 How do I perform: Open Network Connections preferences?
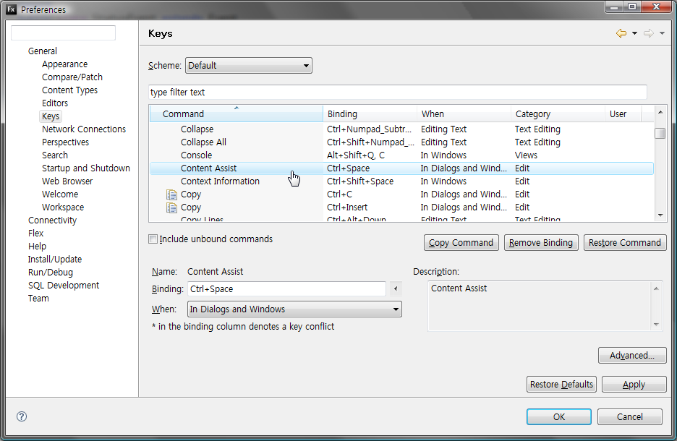tap(84, 129)
